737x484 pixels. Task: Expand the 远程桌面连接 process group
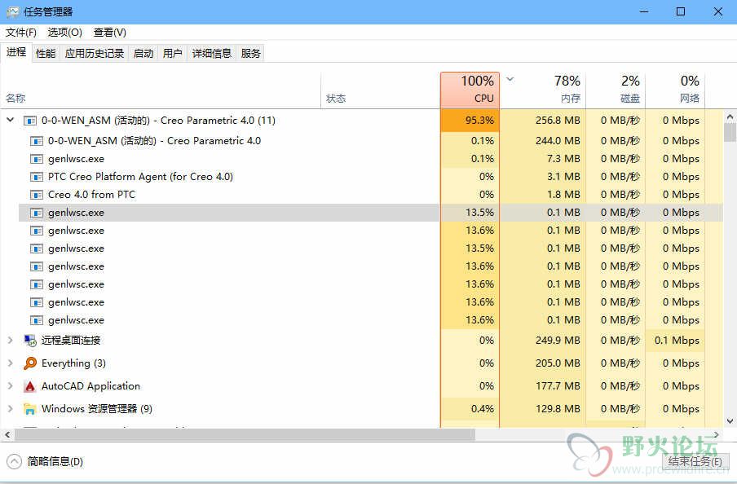click(x=11, y=341)
